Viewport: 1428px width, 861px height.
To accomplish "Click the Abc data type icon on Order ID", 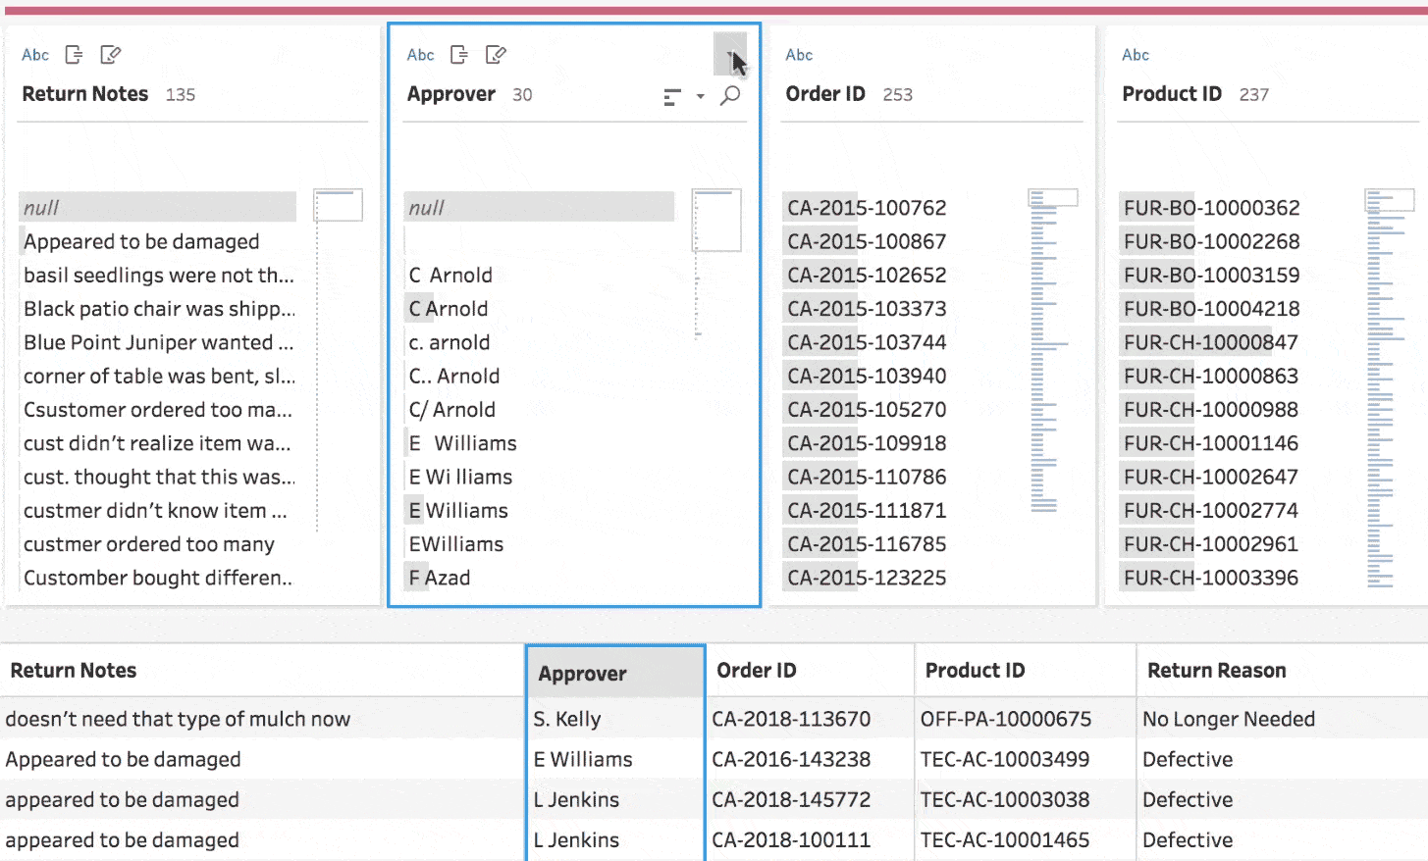I will coord(799,55).
